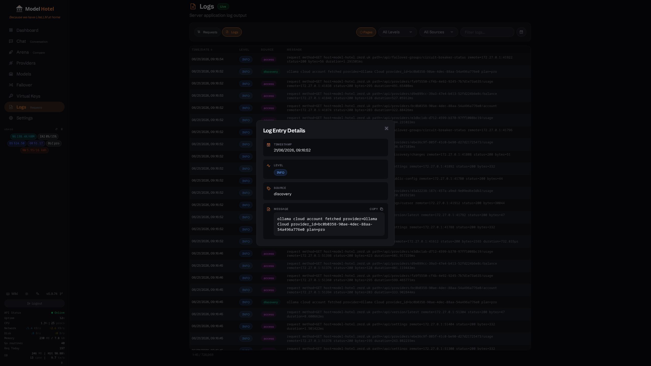Click the Settings gear icon in sidebar
651x366 pixels.
click(x=11, y=118)
